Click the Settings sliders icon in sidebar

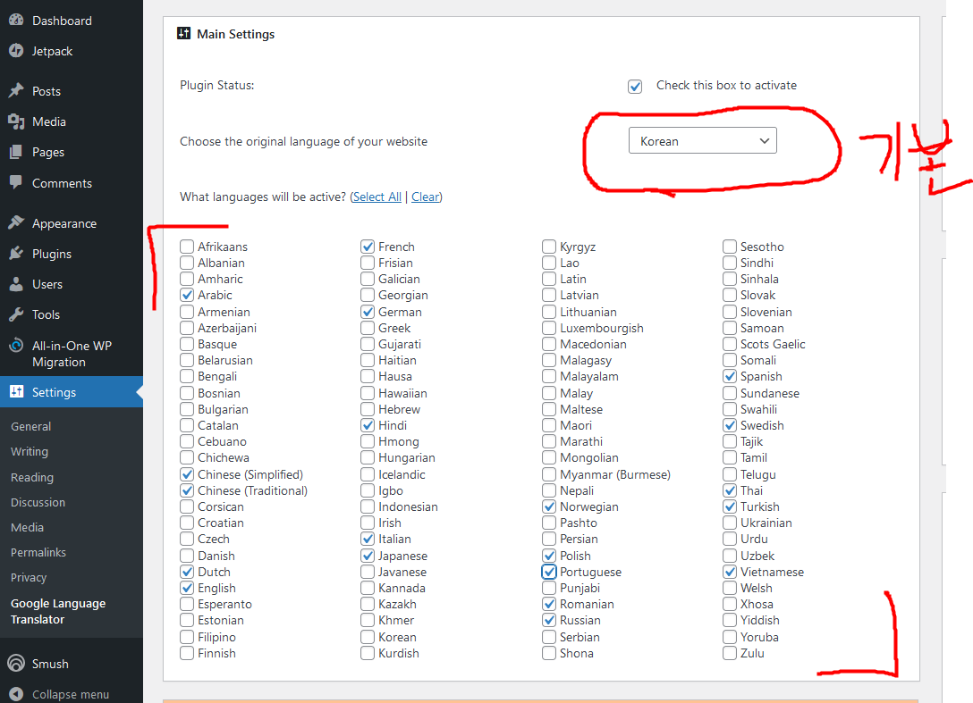[x=16, y=391]
